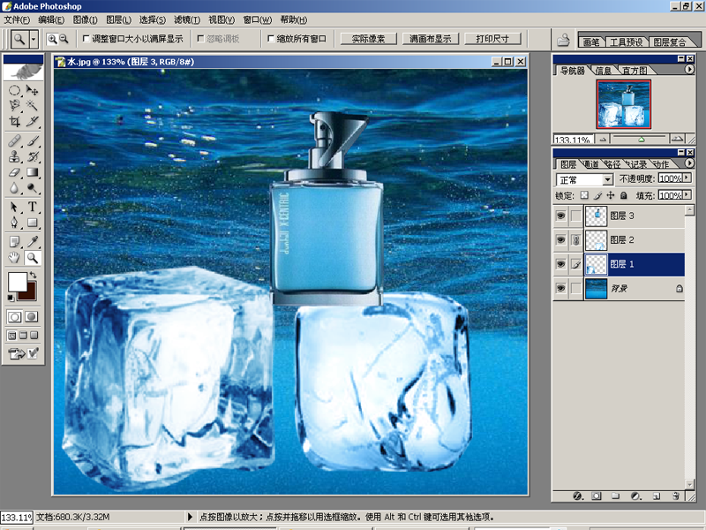
Task: Click the 实际像素 button
Action: coord(368,39)
